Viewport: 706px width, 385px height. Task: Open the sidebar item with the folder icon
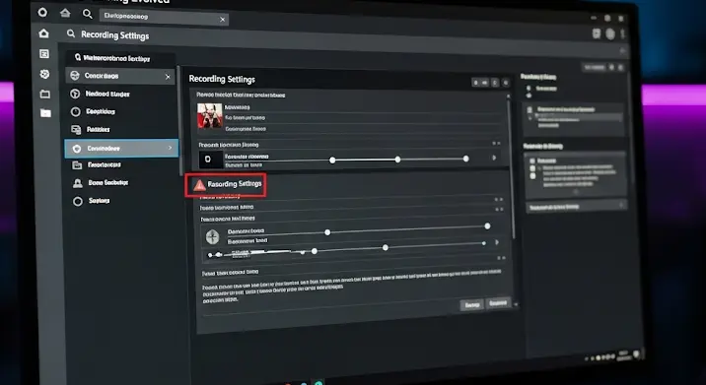pos(120,165)
